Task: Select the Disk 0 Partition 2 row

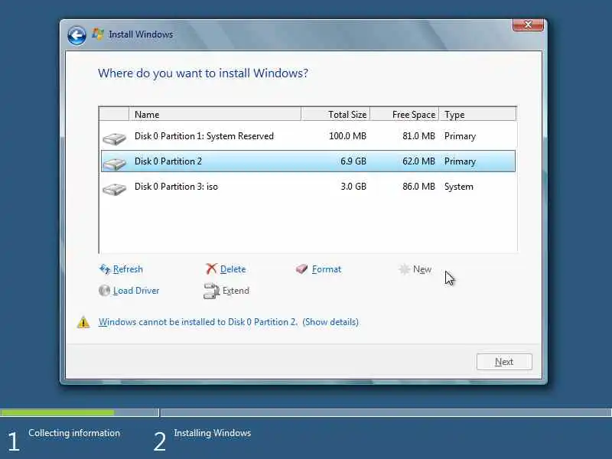Action: click(308, 161)
